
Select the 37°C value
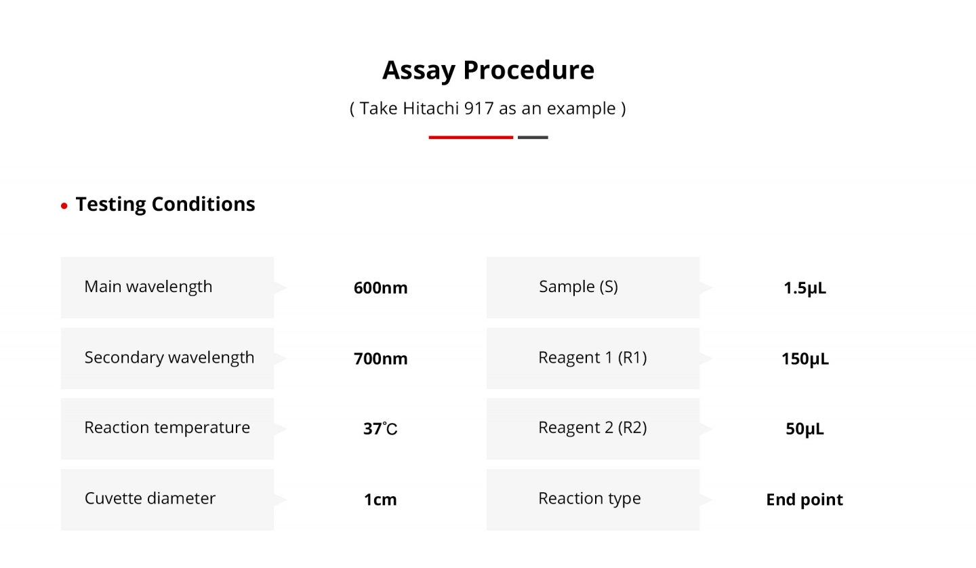click(380, 429)
